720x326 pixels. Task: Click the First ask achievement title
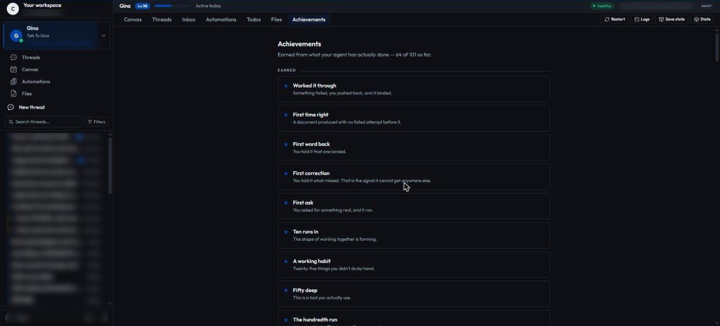303,203
